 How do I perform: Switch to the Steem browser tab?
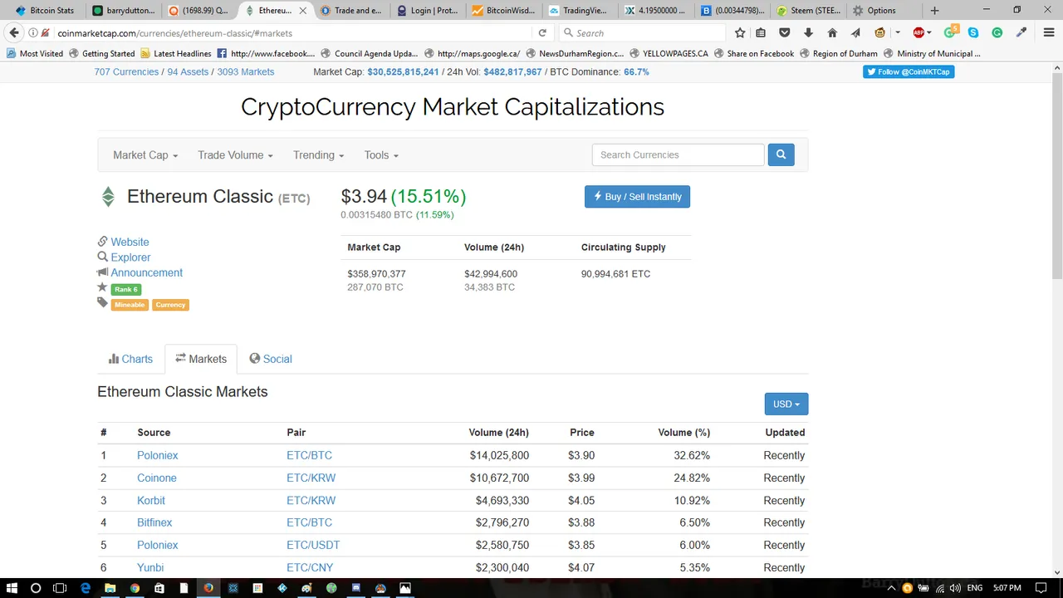click(x=806, y=11)
